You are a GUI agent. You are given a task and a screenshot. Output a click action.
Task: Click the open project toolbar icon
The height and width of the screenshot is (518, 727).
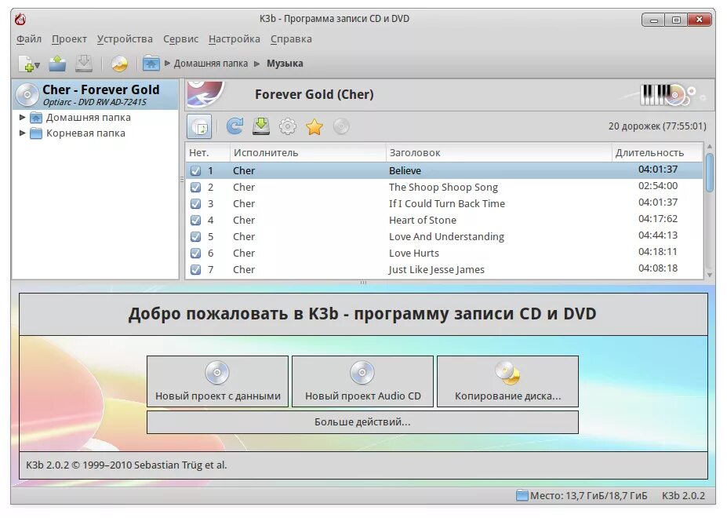pos(57,63)
